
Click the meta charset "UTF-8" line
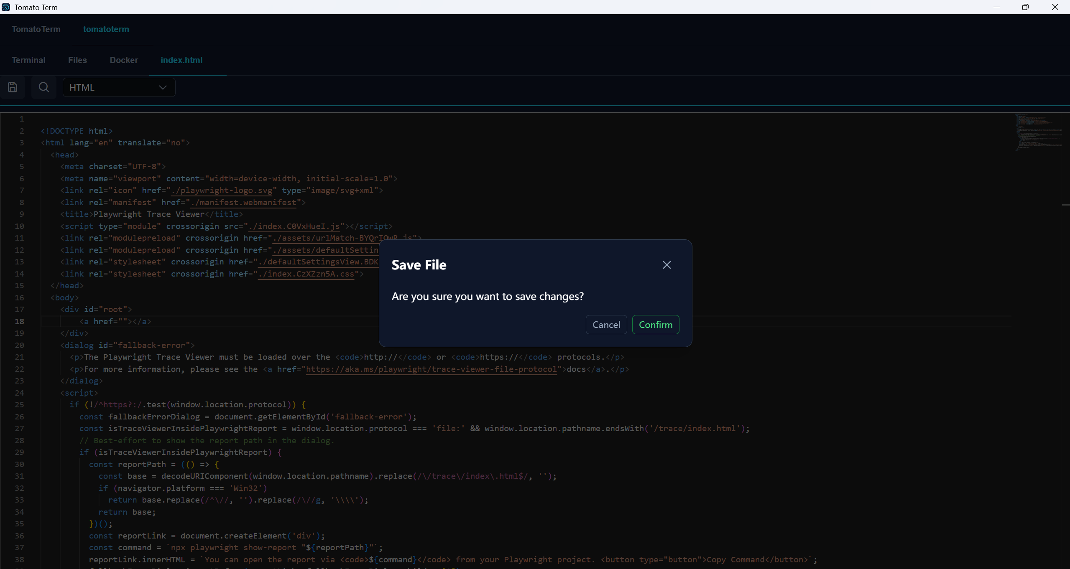(x=113, y=166)
